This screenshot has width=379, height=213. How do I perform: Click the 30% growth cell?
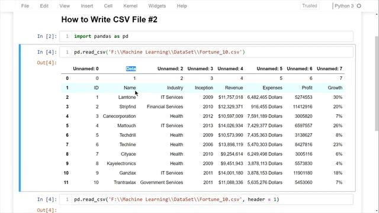coord(338,97)
